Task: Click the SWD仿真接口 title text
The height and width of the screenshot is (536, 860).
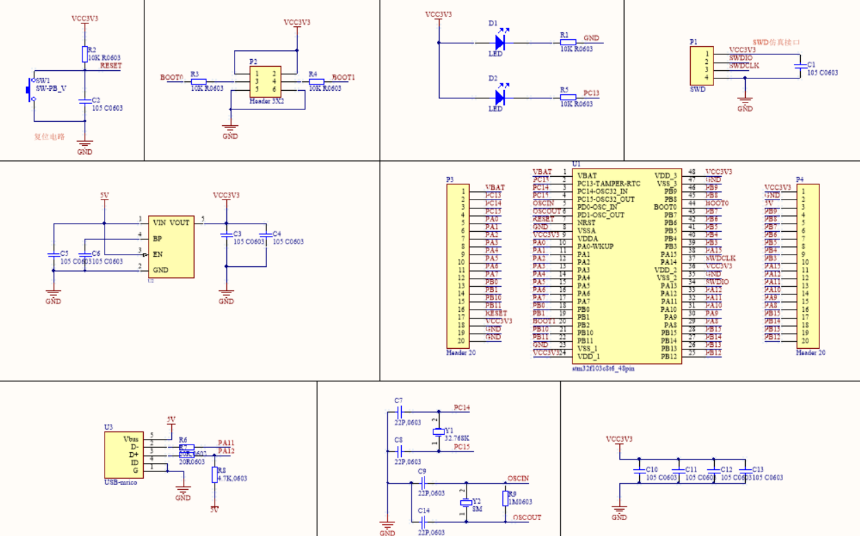Action: tap(777, 42)
